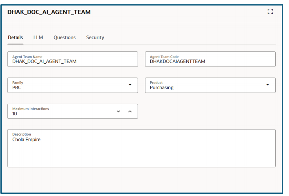Increase Maximum Interactions with the up chevron
The height and width of the screenshot is (196, 289).
pyautogui.click(x=130, y=111)
